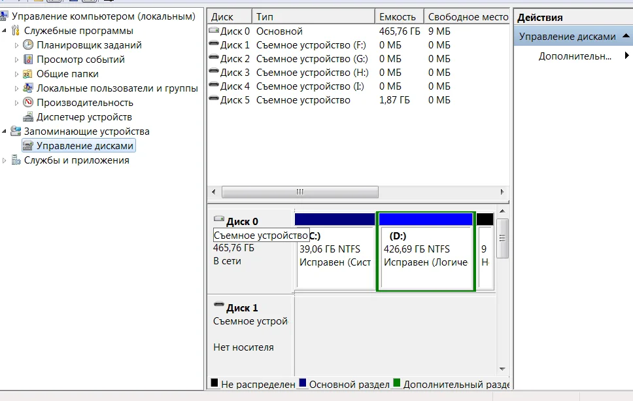Expand the Производительность node
The height and width of the screenshot is (401, 633).
pyautogui.click(x=16, y=103)
